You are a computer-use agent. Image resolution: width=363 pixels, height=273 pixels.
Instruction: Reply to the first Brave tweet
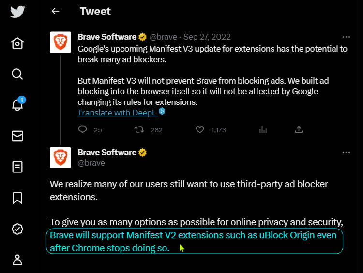pyautogui.click(x=82, y=129)
